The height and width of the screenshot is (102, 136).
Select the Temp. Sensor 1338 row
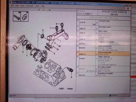pyautogui.click(x=103, y=61)
